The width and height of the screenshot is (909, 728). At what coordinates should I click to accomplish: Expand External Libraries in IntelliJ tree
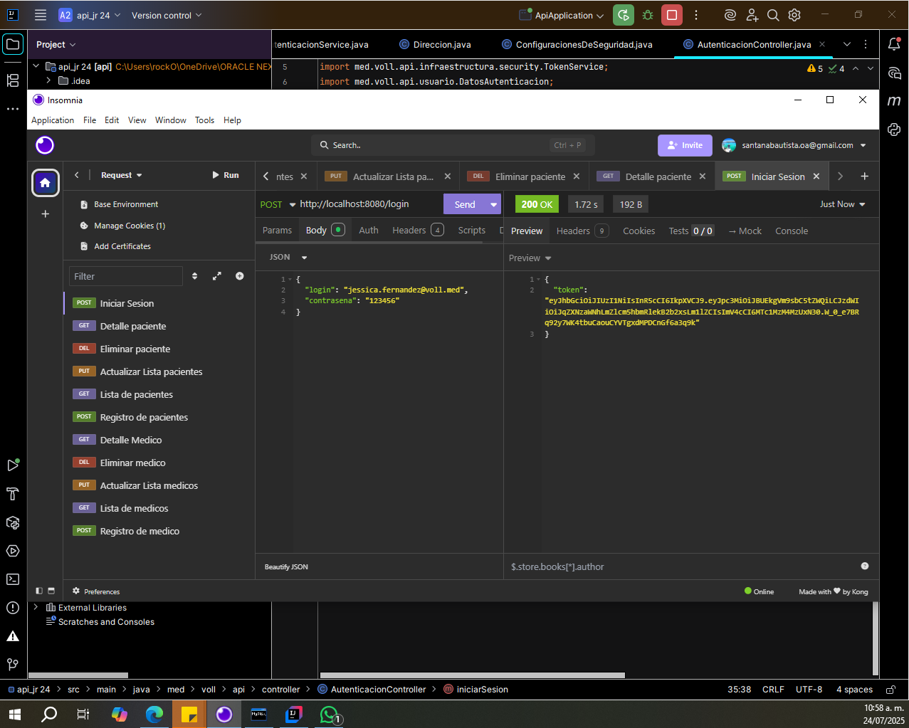[36, 607]
